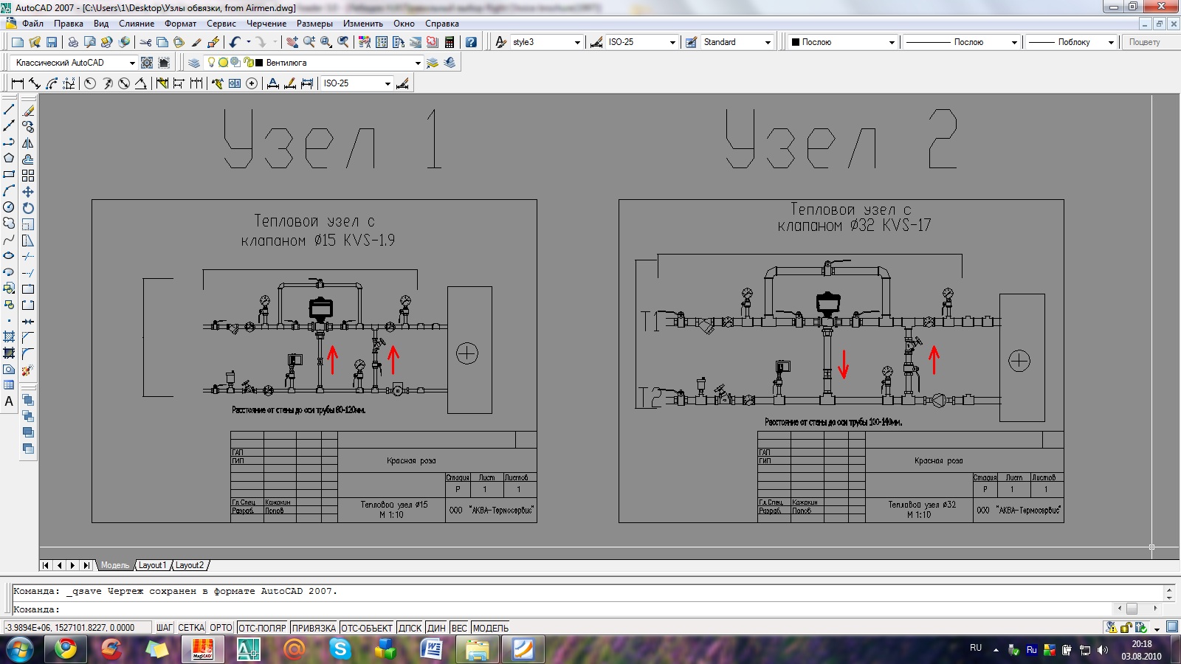Open the Черчение menu
This screenshot has height=664, width=1181.
(x=266, y=24)
